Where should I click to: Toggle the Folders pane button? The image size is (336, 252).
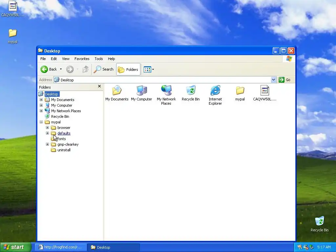pos(128,70)
